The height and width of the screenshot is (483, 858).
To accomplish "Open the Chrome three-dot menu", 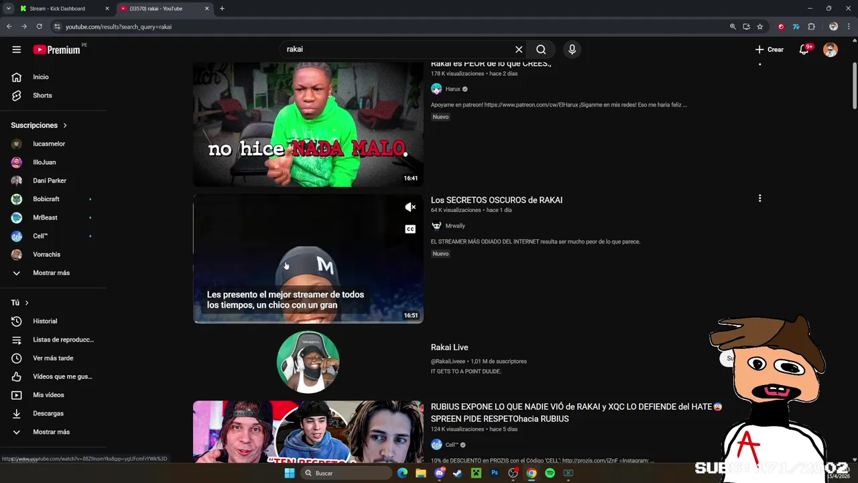I will click(849, 27).
